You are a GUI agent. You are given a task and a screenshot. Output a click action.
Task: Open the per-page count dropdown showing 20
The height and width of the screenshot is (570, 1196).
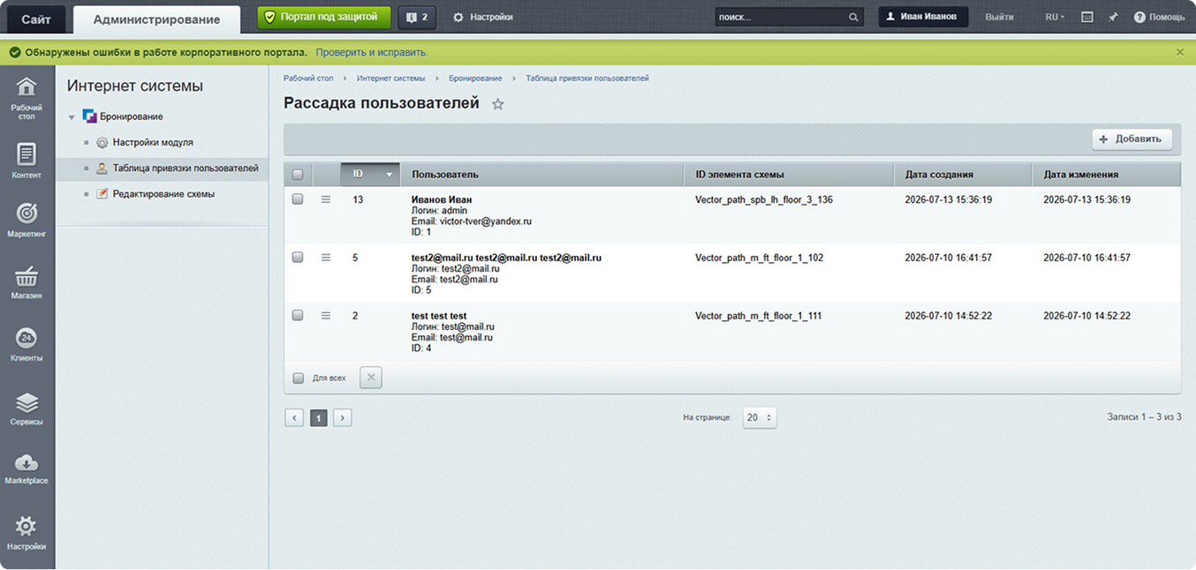coord(760,417)
